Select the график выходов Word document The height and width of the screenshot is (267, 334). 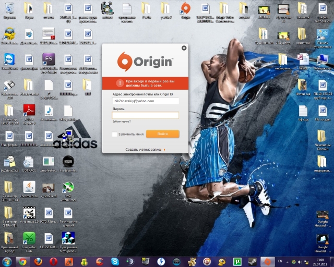[x=323, y=13]
